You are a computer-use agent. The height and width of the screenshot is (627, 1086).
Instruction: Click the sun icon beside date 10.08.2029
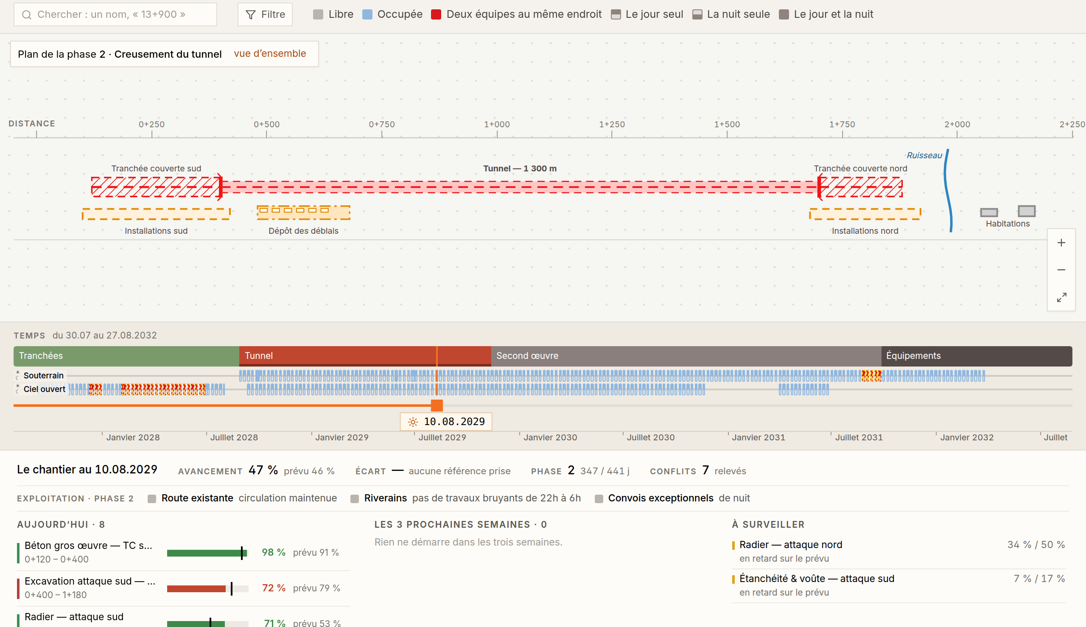(x=412, y=422)
